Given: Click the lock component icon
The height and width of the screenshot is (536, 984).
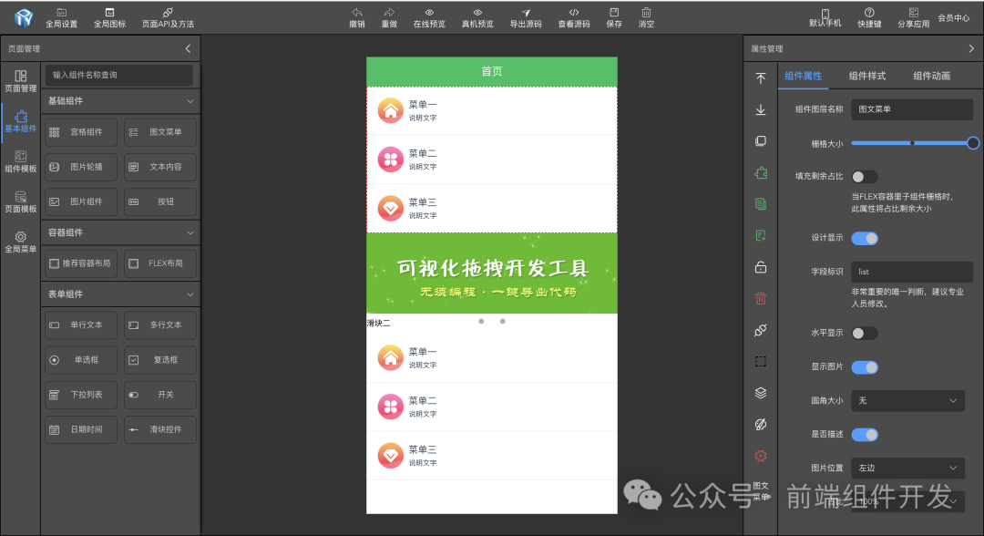Looking at the screenshot, I should coord(761,267).
